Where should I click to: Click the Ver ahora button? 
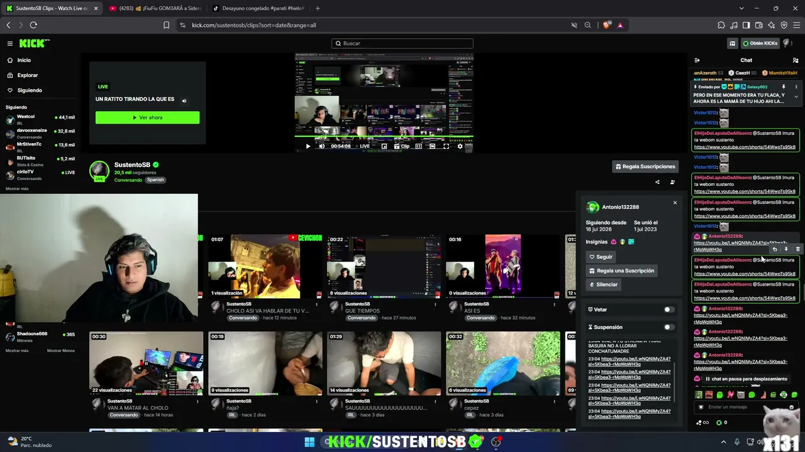click(147, 117)
